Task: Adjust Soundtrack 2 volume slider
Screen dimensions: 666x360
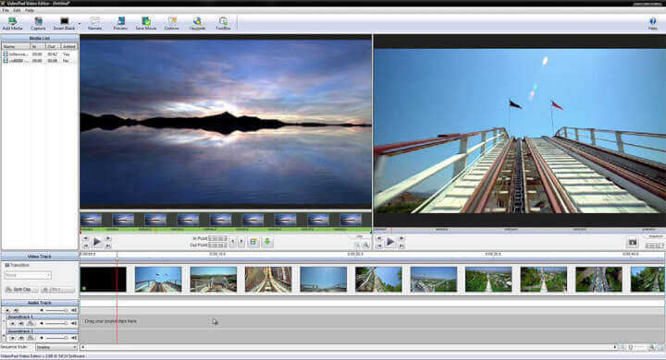Action: [x=56, y=338]
